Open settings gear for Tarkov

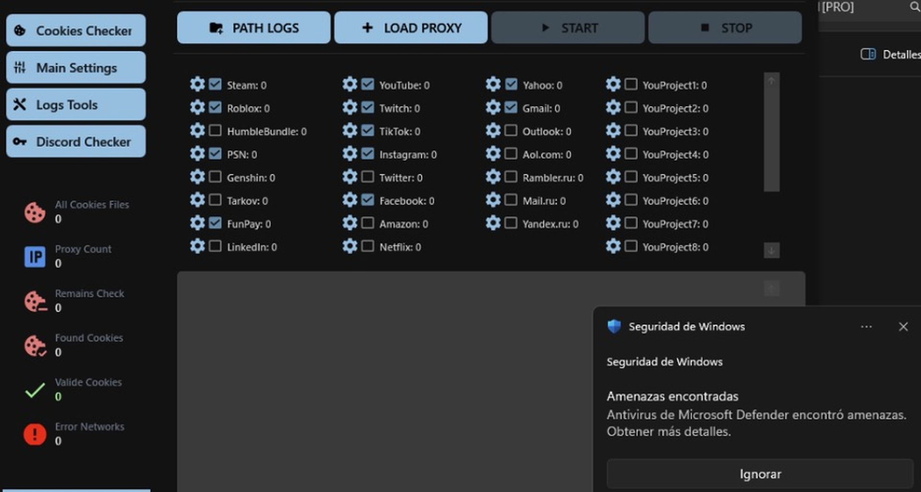(197, 200)
